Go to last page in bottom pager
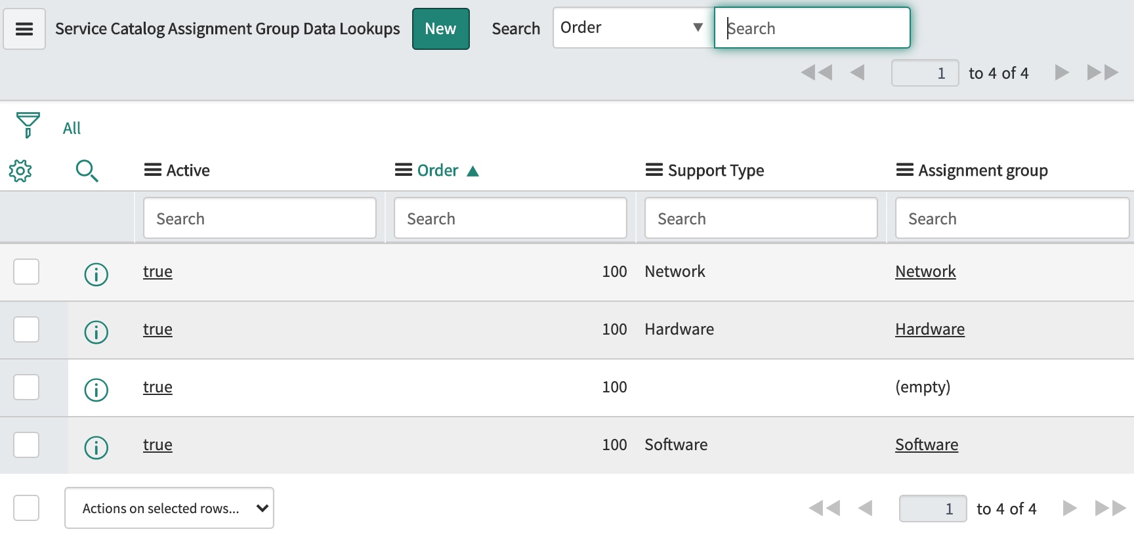This screenshot has width=1134, height=542. coord(1110,508)
